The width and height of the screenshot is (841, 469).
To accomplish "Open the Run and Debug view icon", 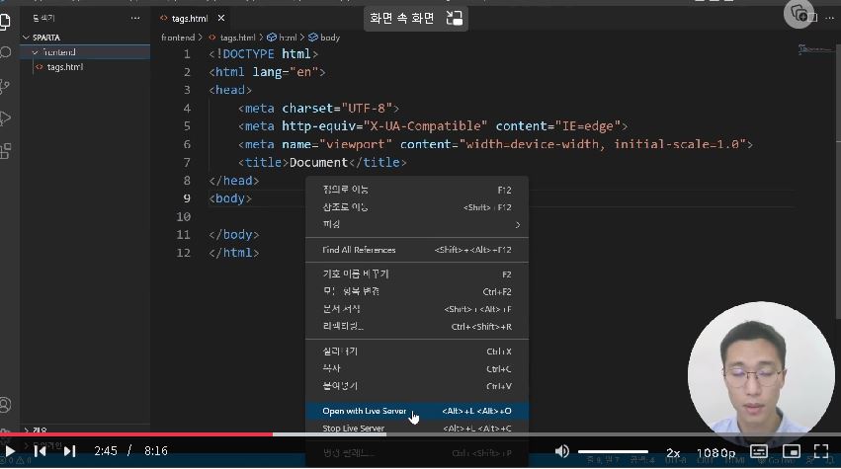I will tap(5, 117).
